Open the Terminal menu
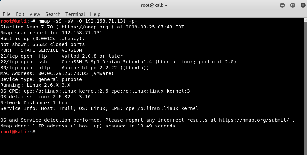The width and height of the screenshot is (307, 155). coord(75,14)
